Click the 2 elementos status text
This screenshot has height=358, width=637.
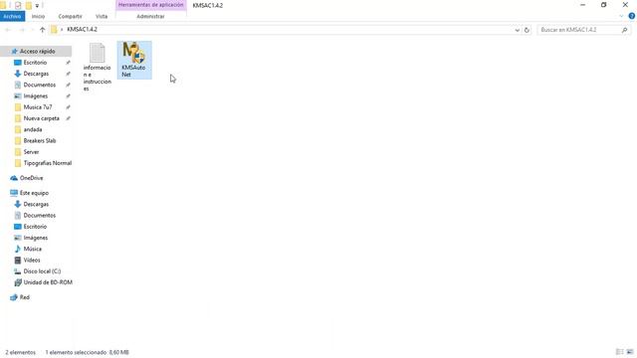20,352
